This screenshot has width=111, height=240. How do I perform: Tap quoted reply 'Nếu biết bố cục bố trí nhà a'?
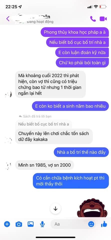coord(44,124)
